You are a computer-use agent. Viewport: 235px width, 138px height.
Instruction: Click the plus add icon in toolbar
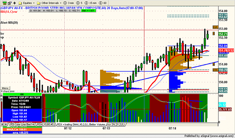click(15, 3)
